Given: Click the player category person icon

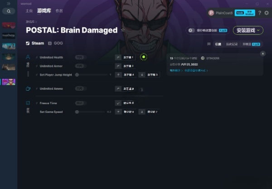Looking at the screenshot, I should 28,57.
